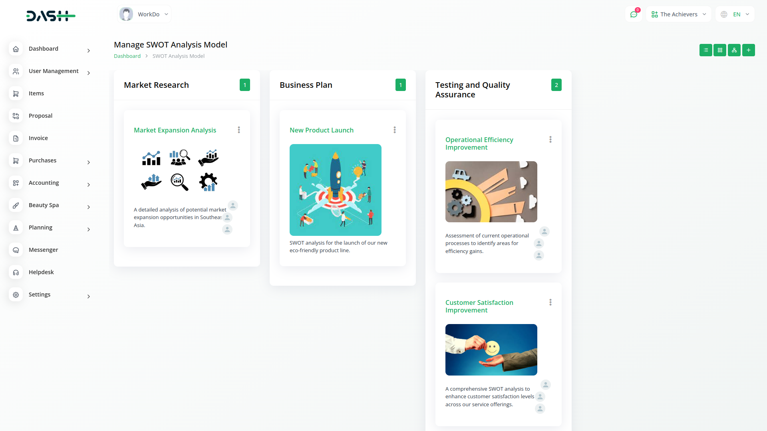
Task: Click the Dashboard breadcrumb link
Action: click(x=127, y=56)
